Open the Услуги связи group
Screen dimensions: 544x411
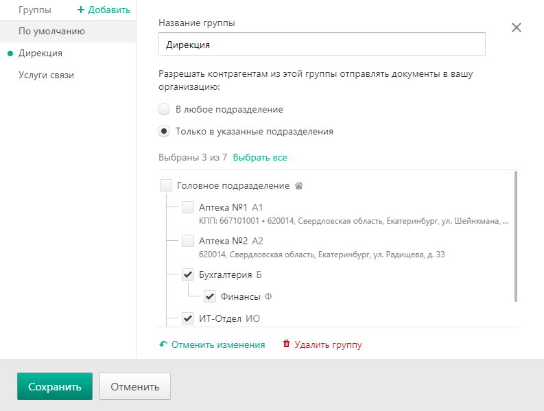[x=68, y=75]
